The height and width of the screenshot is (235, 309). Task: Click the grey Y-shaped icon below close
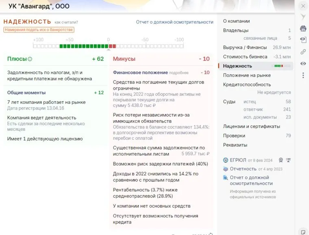click(x=303, y=17)
